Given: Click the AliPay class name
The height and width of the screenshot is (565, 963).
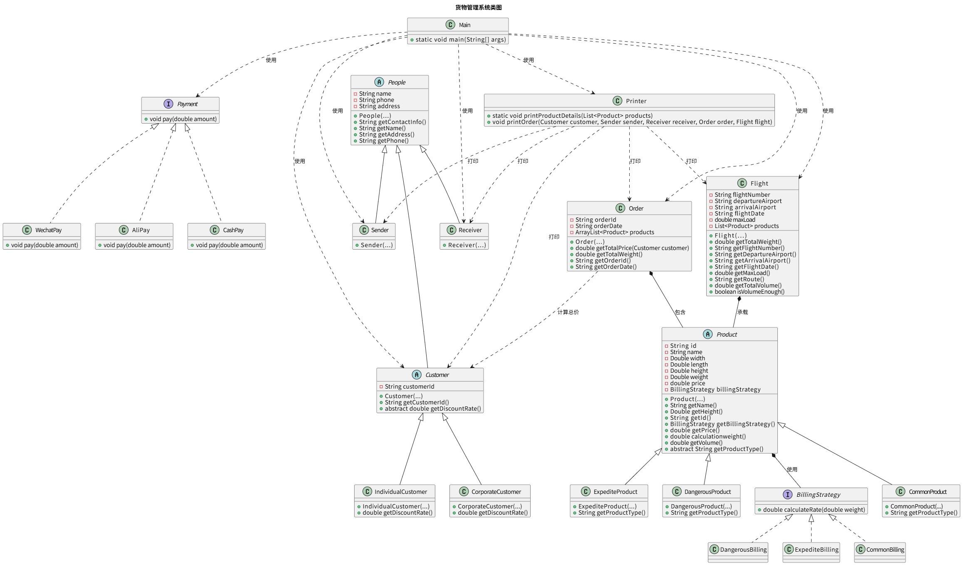Looking at the screenshot, I should click(x=141, y=230).
